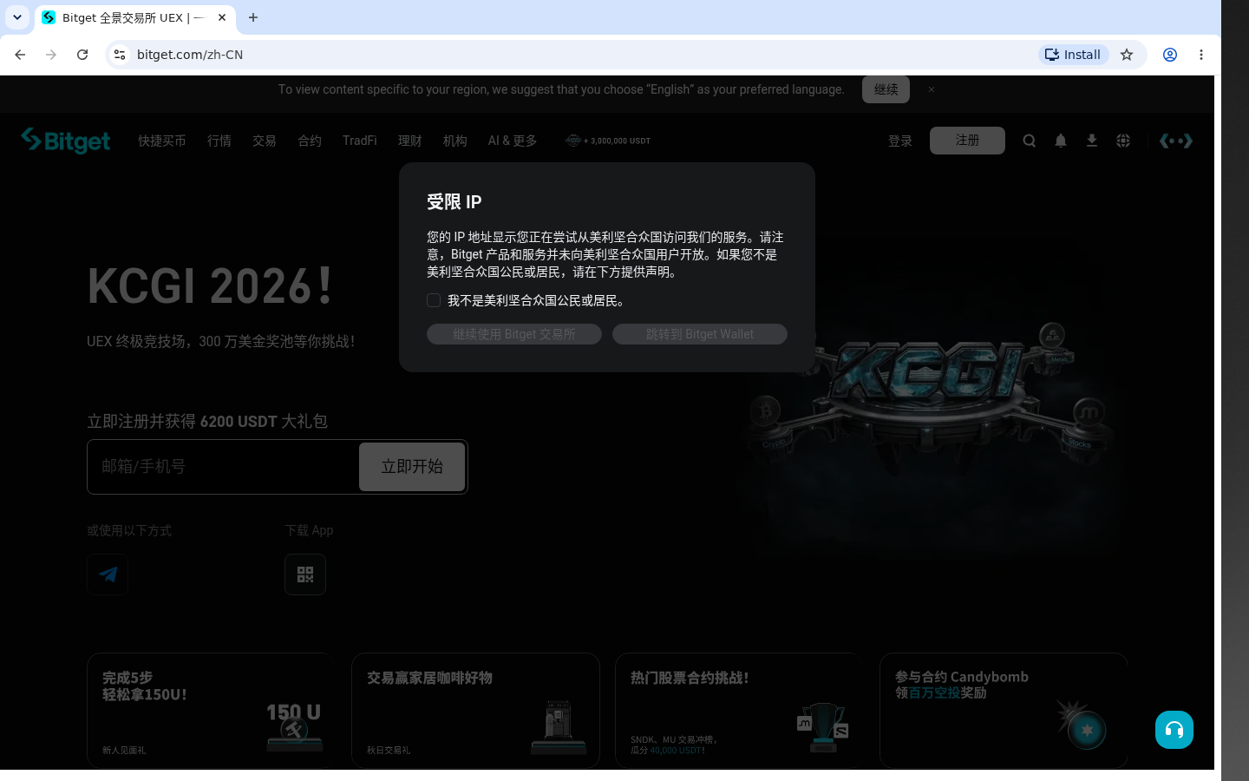Open the 机构 menu

pos(455,141)
